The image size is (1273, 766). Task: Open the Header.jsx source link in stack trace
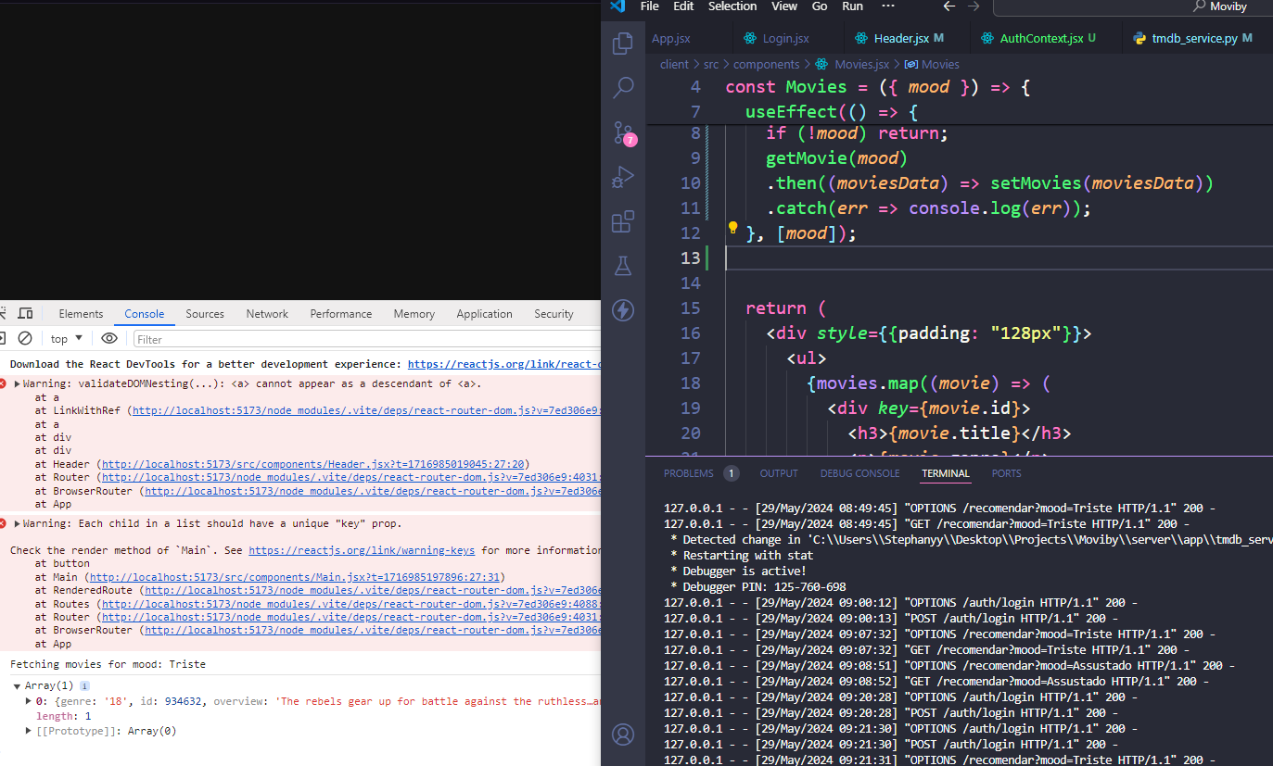314,464
